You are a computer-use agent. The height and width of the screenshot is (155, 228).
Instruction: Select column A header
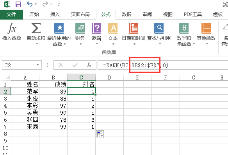(25, 77)
